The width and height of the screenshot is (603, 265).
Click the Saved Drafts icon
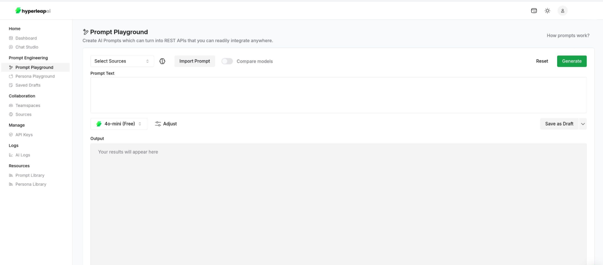click(10, 85)
